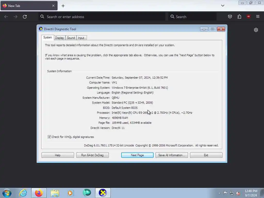Click the System Manufacturer value QEMU
The image size is (264, 198).
tap(115, 98)
